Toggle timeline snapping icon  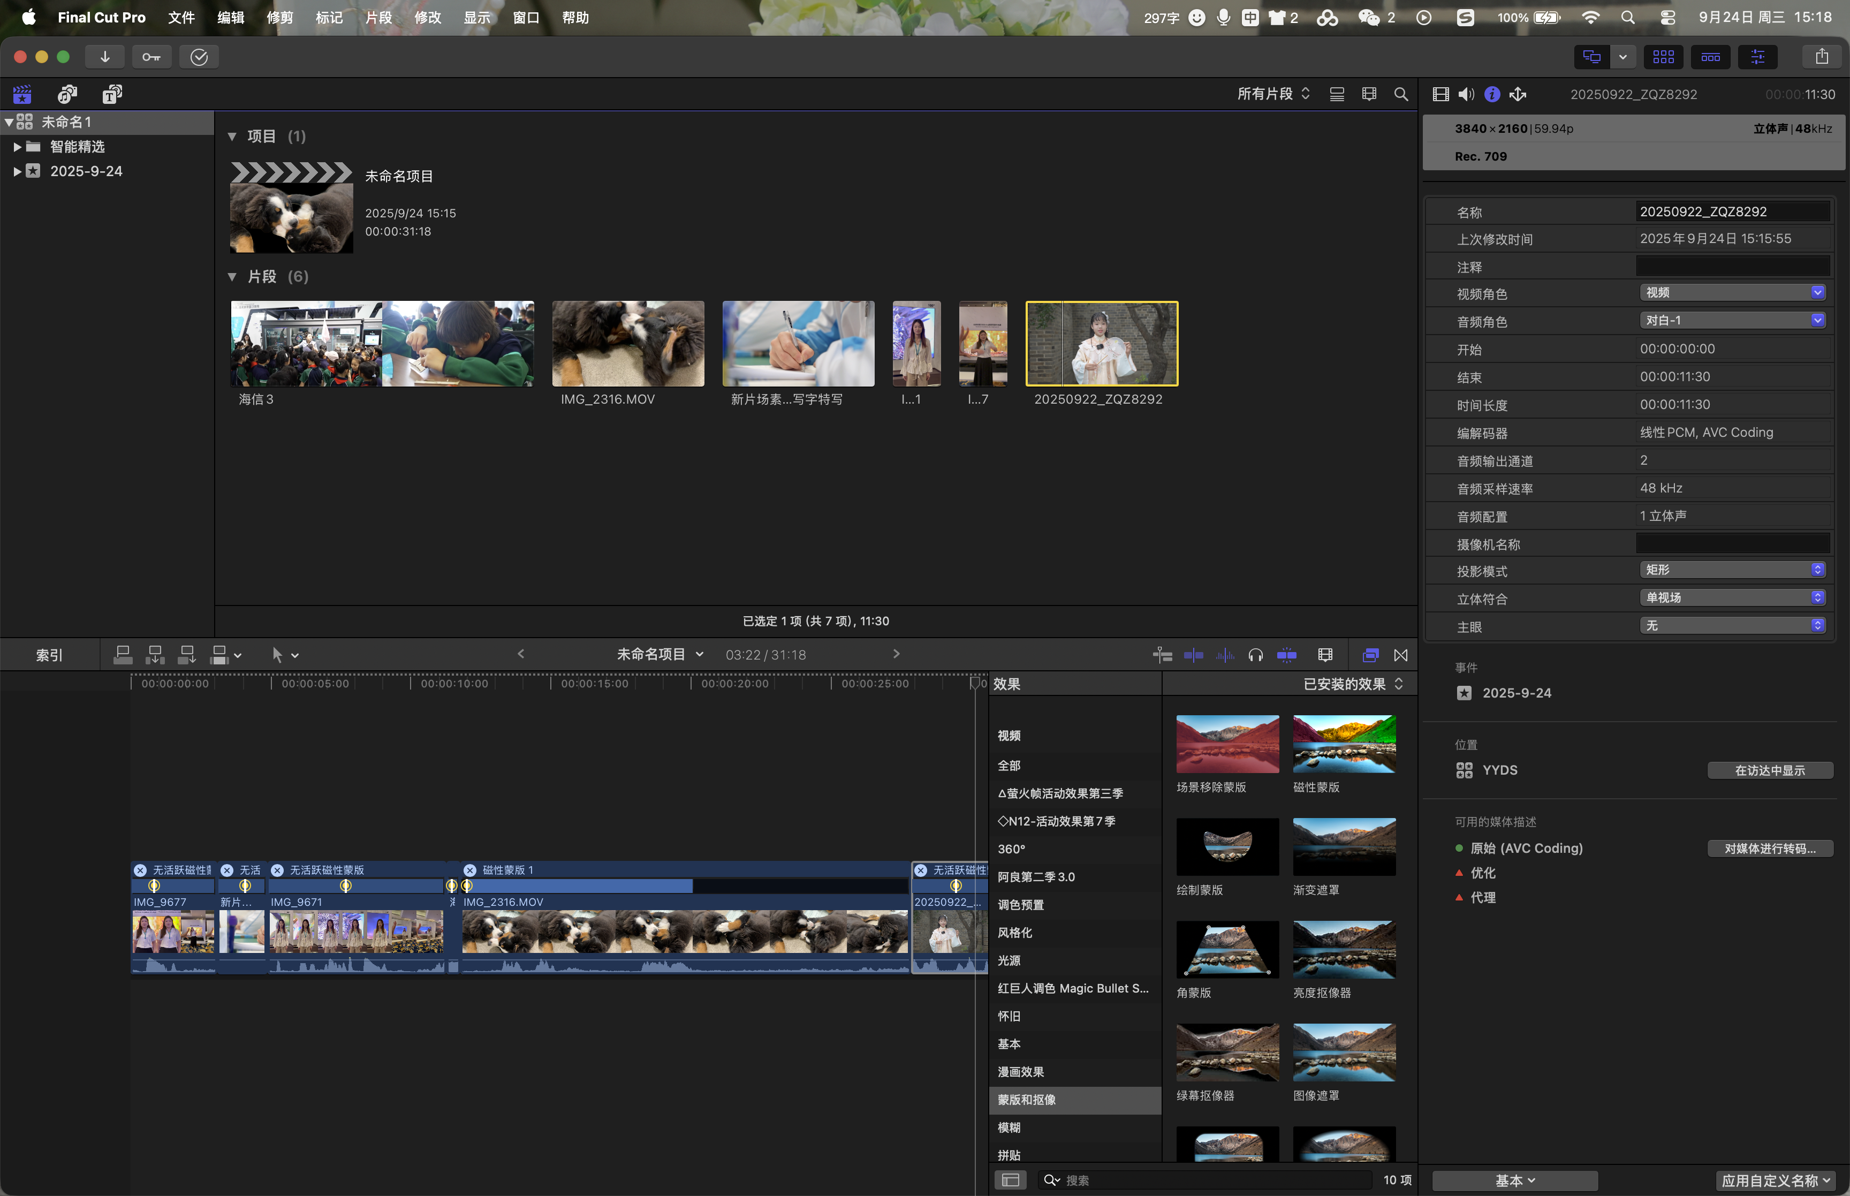click(1286, 655)
